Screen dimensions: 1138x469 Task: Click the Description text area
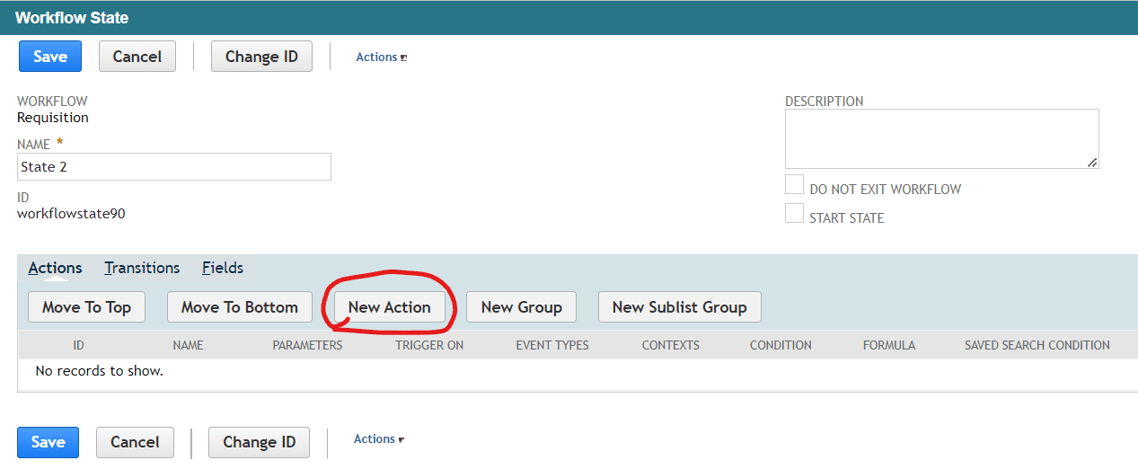coord(942,139)
